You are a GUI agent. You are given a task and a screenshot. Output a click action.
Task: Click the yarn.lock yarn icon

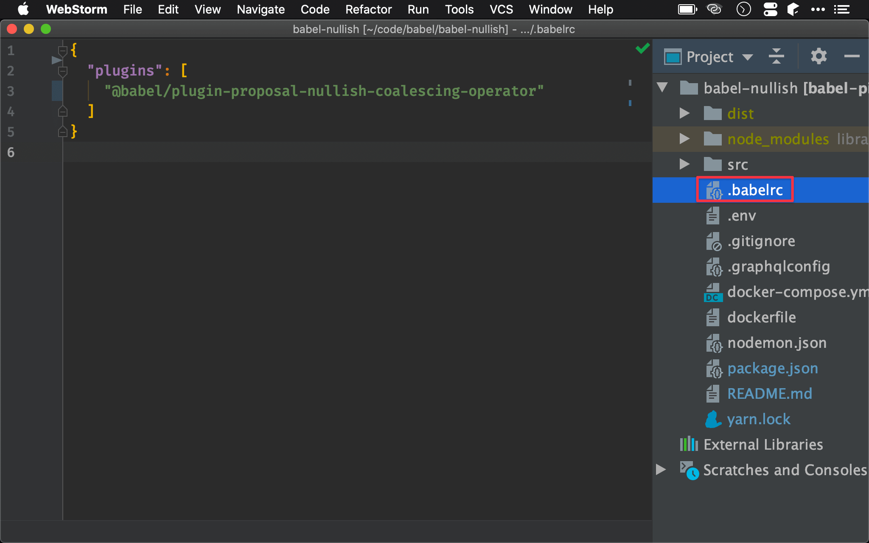coord(713,419)
